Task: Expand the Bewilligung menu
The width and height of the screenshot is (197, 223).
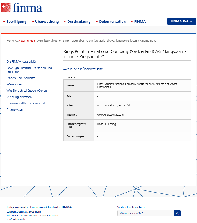Action: pos(15,22)
